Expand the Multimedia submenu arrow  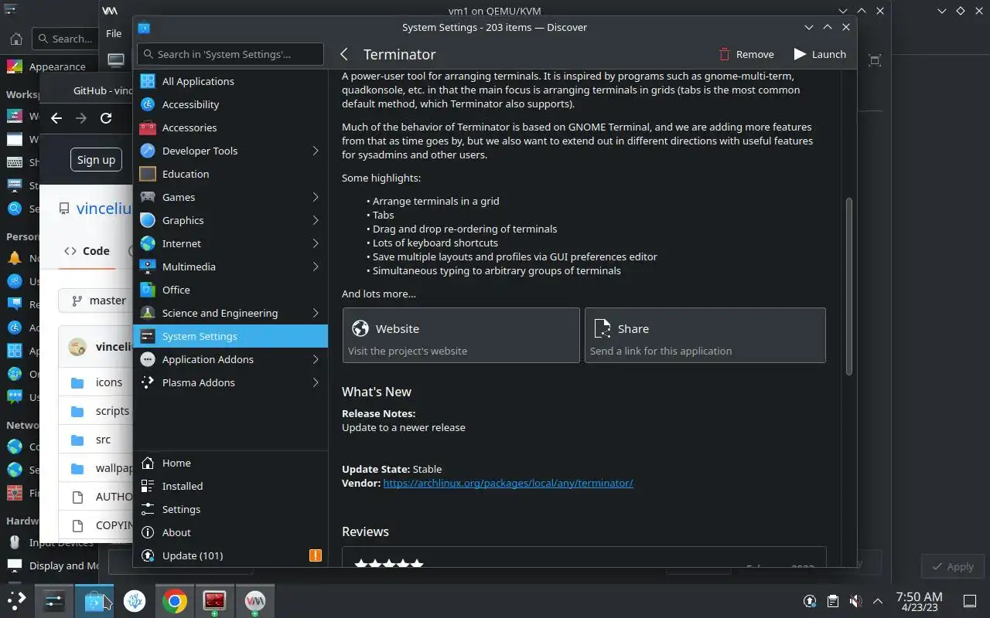coord(316,267)
